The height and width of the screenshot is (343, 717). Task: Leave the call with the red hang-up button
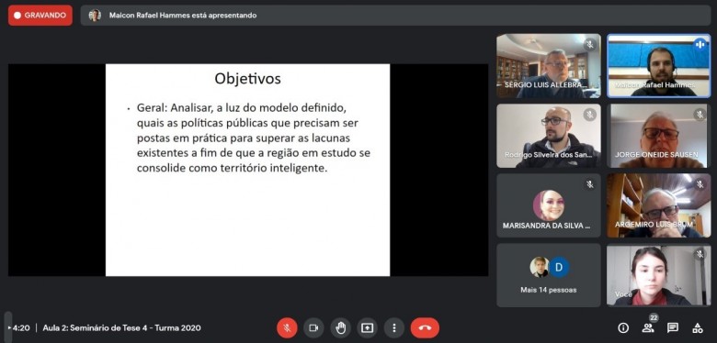point(425,328)
